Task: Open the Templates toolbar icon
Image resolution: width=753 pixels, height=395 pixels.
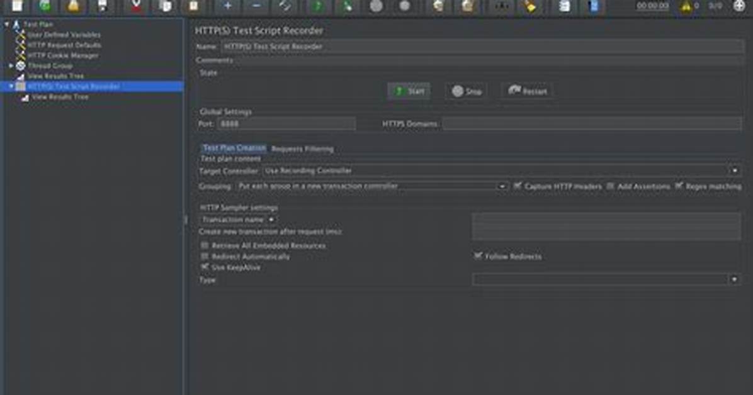Action: click(x=45, y=6)
